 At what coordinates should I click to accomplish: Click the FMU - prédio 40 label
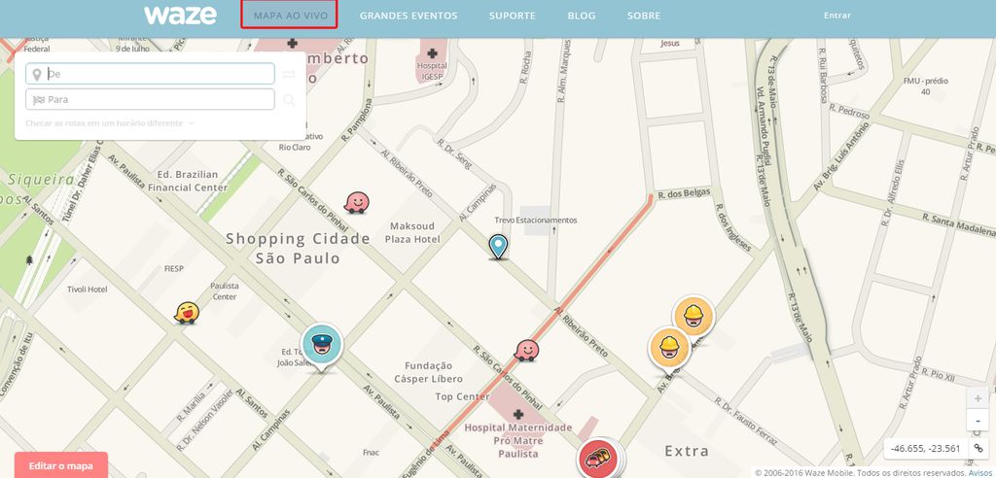(925, 86)
